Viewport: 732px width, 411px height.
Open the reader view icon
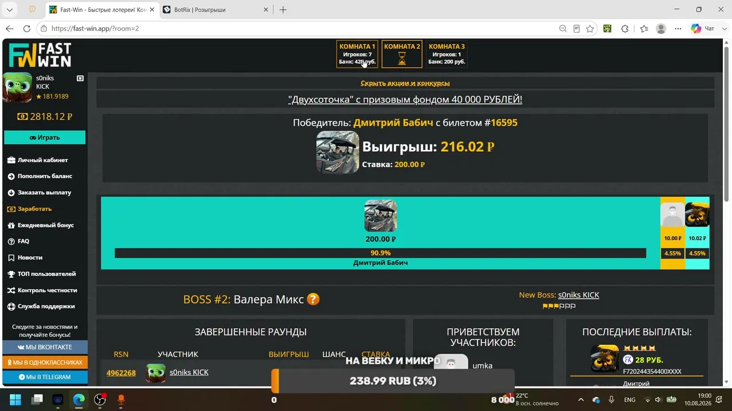[x=576, y=29]
